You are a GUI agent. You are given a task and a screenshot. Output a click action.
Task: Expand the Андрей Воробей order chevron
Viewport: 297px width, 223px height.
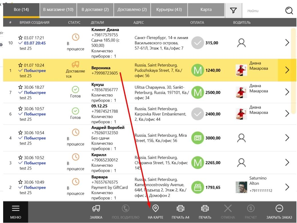tap(287, 138)
